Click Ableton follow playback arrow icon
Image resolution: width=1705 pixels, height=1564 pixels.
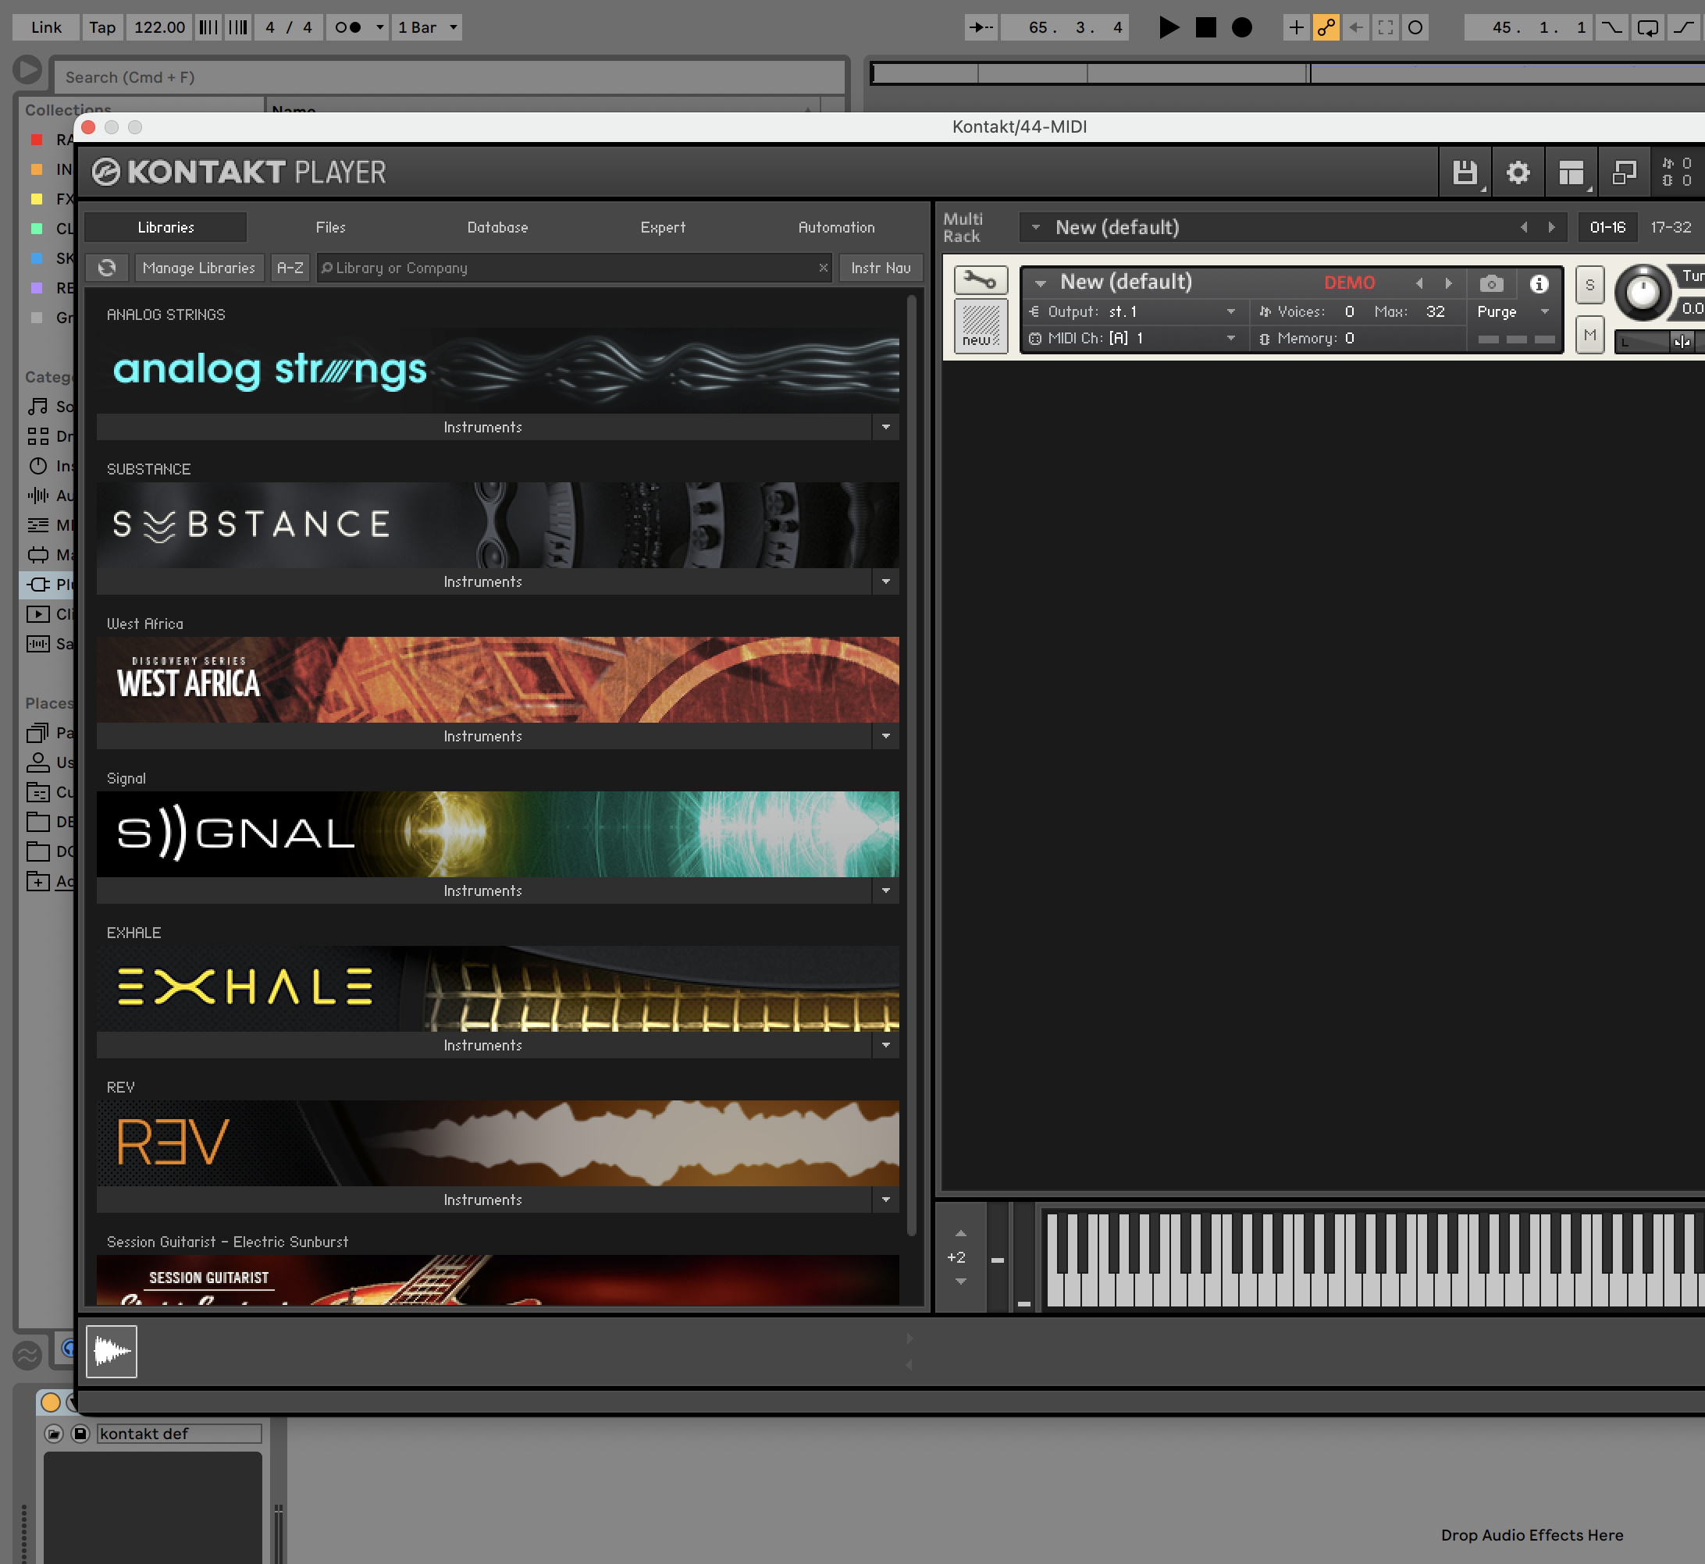tap(981, 27)
